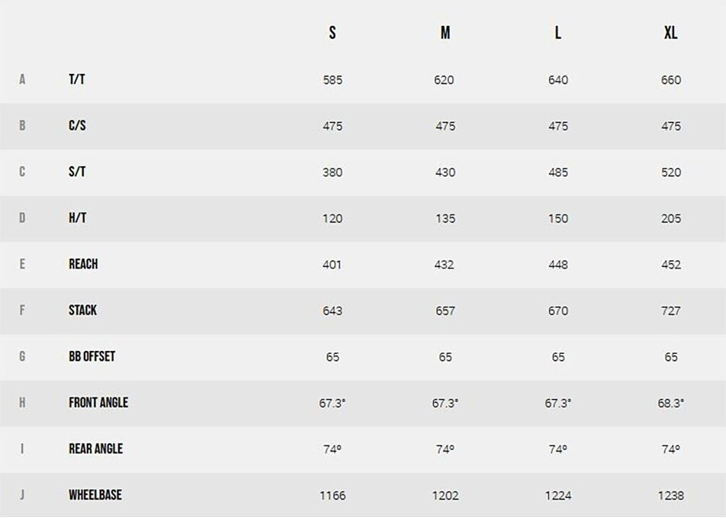This screenshot has width=726, height=518.
Task: Click the 727 stack value
Action: pos(671,310)
